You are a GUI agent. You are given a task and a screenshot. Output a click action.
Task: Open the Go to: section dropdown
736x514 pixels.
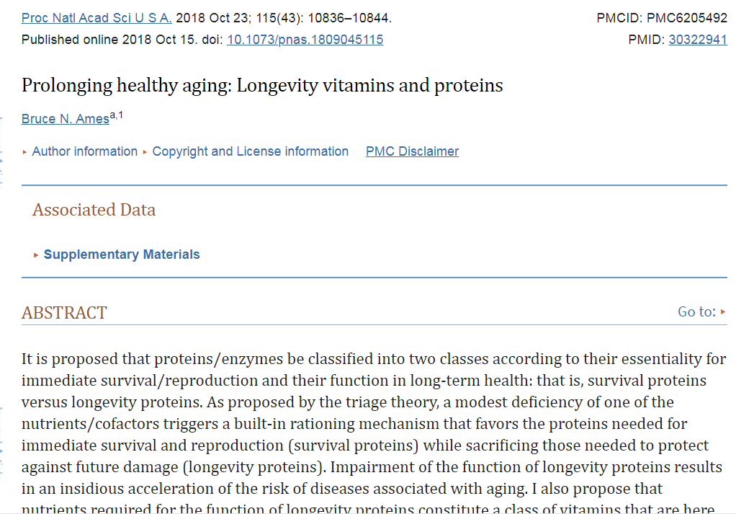coord(696,312)
